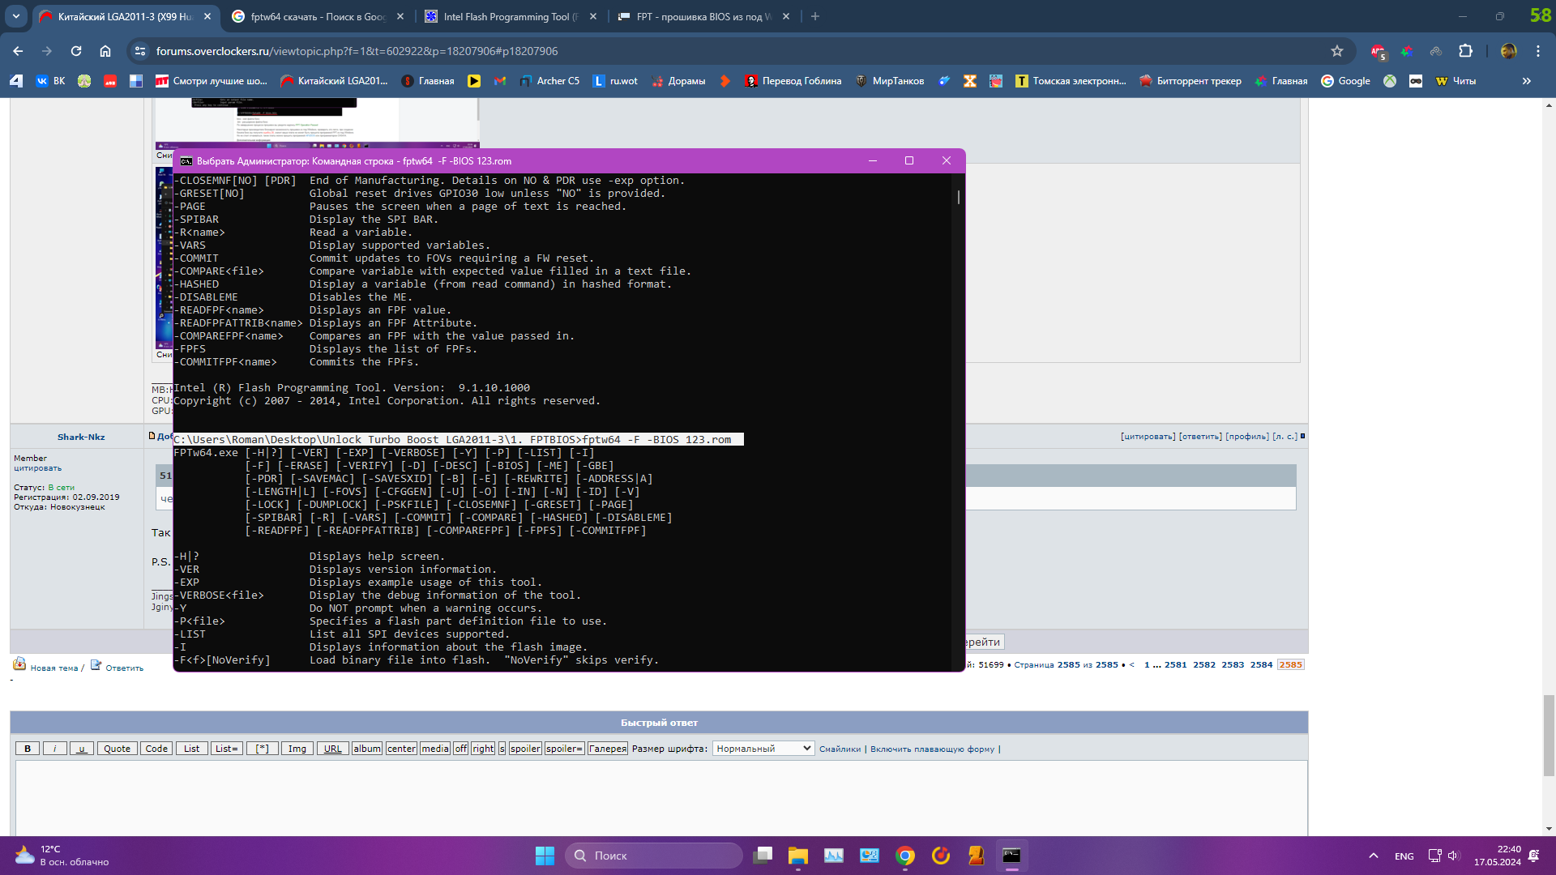This screenshot has height=875, width=1556.
Task: Switch to fptw64 скачать Google search tab
Action: (x=316, y=16)
